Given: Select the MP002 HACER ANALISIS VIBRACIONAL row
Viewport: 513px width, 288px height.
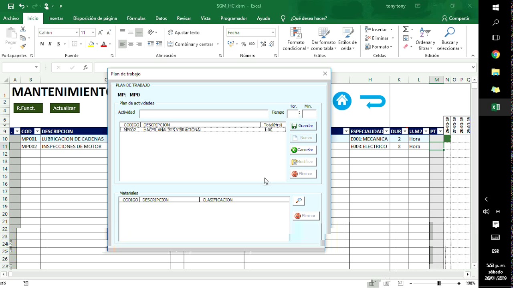Looking at the screenshot, I should click(203, 130).
